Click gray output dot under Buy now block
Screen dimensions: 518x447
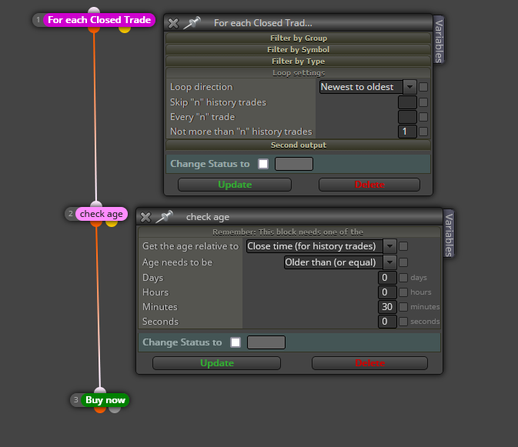115,409
